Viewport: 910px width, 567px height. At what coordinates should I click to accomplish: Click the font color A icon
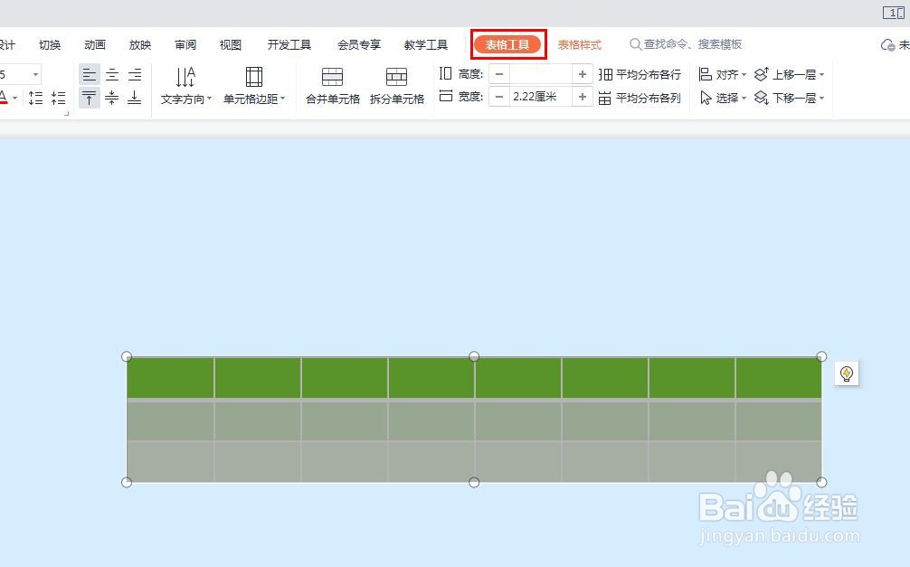4,98
